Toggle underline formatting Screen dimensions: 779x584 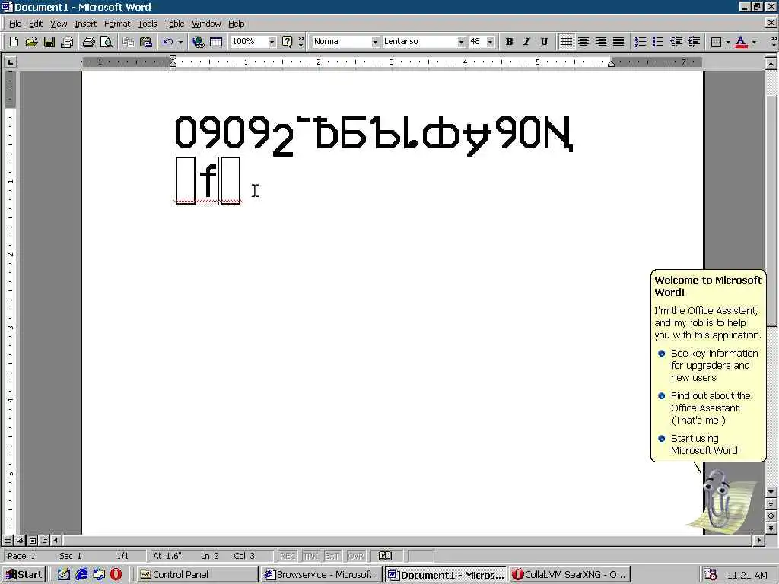click(x=544, y=42)
